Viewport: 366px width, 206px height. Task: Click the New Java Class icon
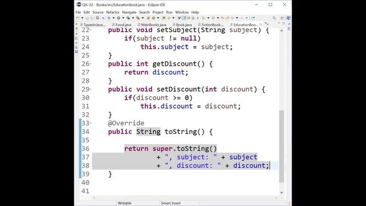[x=153, y=18]
